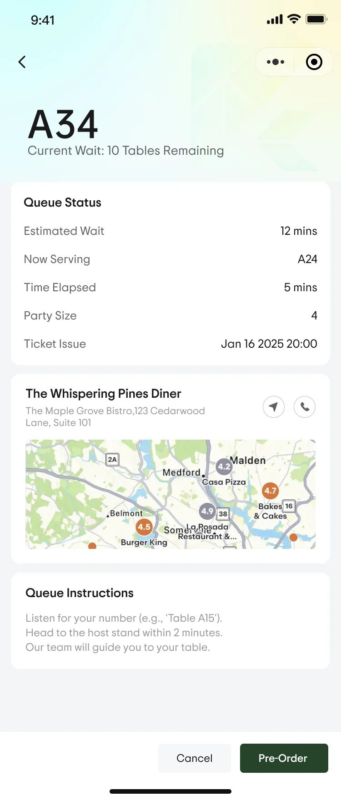
Task: Tap the Medford label on the map
Action: point(181,472)
